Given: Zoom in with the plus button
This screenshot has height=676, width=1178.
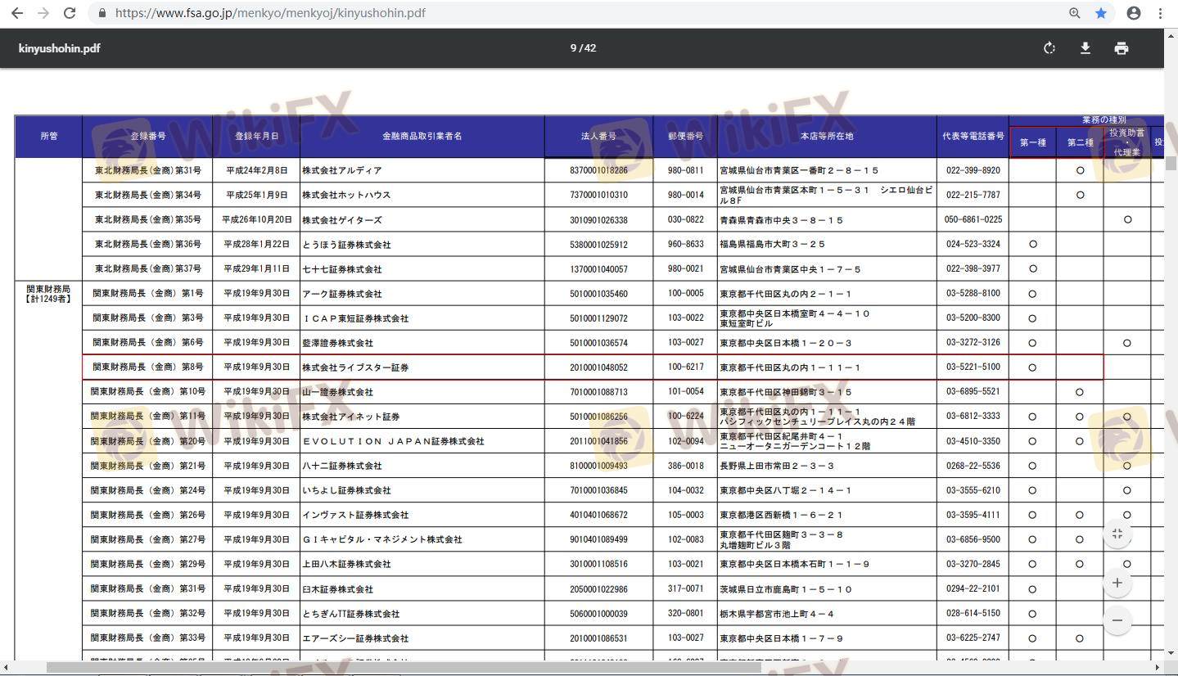Looking at the screenshot, I should point(1117,583).
